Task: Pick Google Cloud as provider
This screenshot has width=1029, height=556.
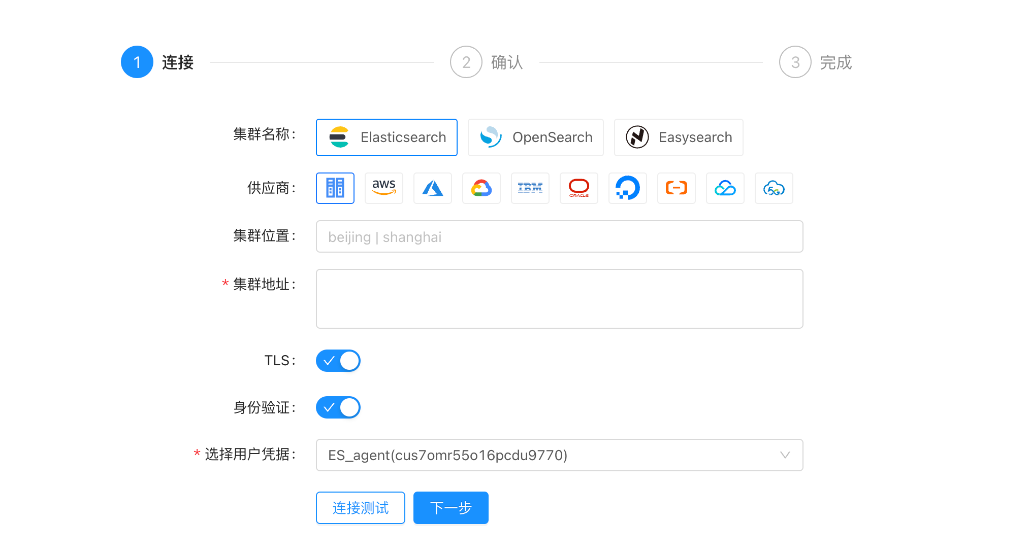Action: point(481,188)
